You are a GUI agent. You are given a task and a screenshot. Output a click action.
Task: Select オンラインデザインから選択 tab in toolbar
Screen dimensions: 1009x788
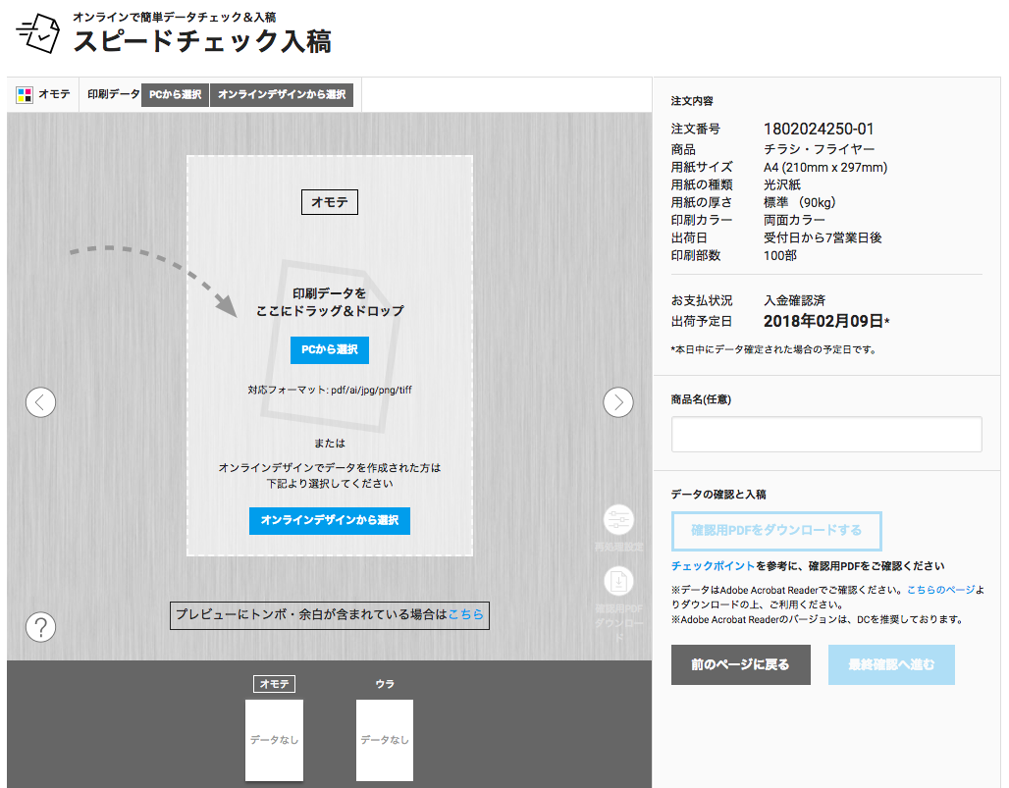(x=281, y=95)
